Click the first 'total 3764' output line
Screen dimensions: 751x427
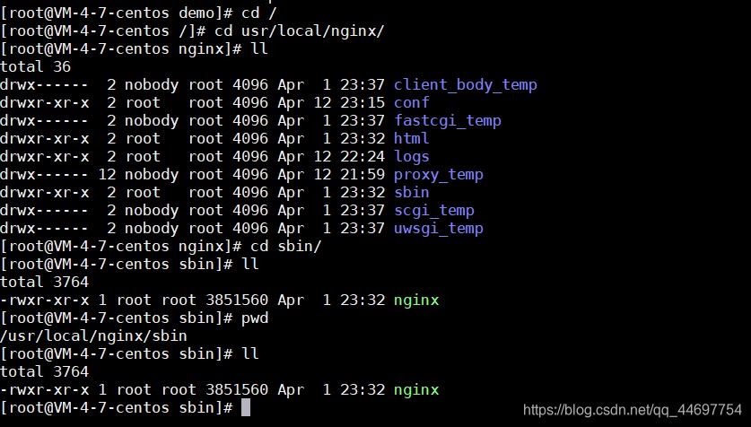pyautogui.click(x=45, y=283)
